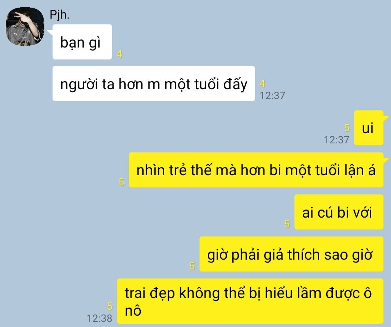Select message 'nhìn trẻ thế mà hơn bi một tuổi lận á'
The width and height of the screenshot is (391, 327).
[256, 170]
